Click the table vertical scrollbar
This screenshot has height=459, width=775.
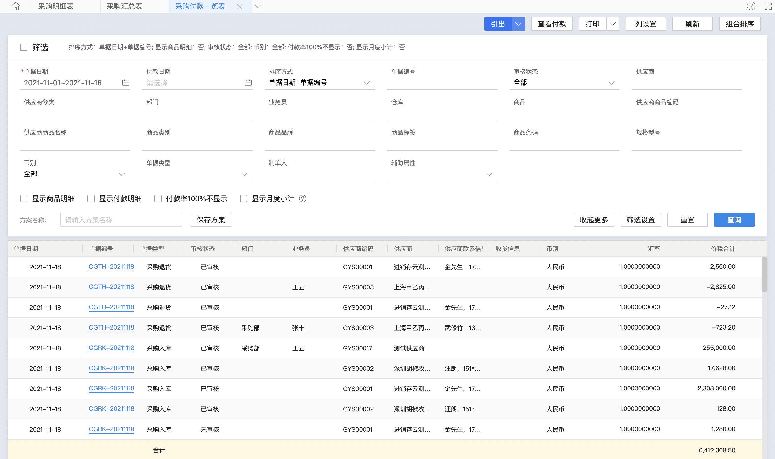coord(764,275)
